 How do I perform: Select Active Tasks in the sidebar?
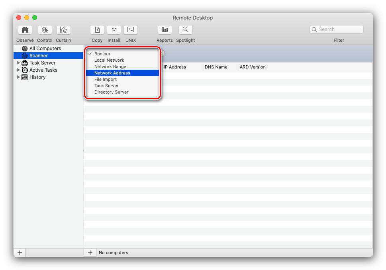point(49,70)
